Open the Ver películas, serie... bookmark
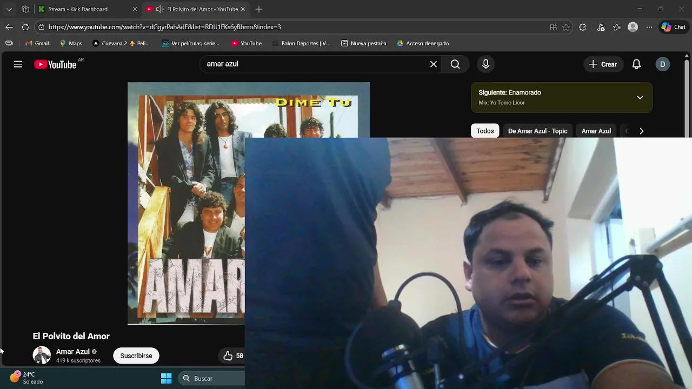The height and width of the screenshot is (389, 692). [191, 43]
